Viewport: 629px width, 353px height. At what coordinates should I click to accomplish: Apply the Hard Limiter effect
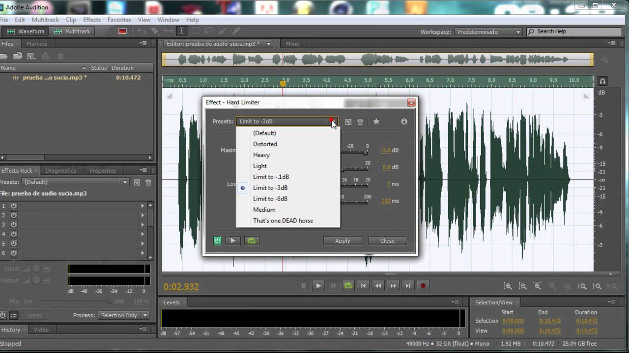pos(343,241)
